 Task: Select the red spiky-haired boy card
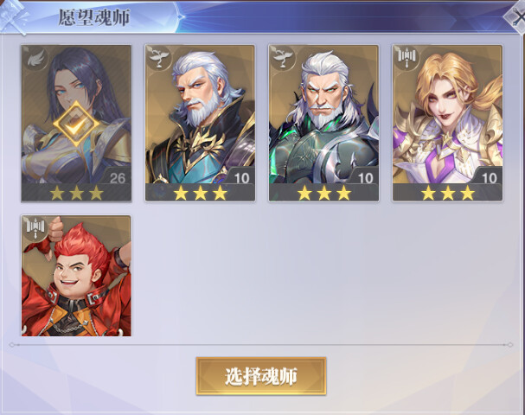76,276
